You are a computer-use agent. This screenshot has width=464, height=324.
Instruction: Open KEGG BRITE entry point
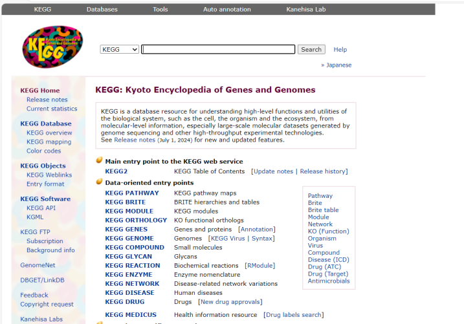click(125, 202)
